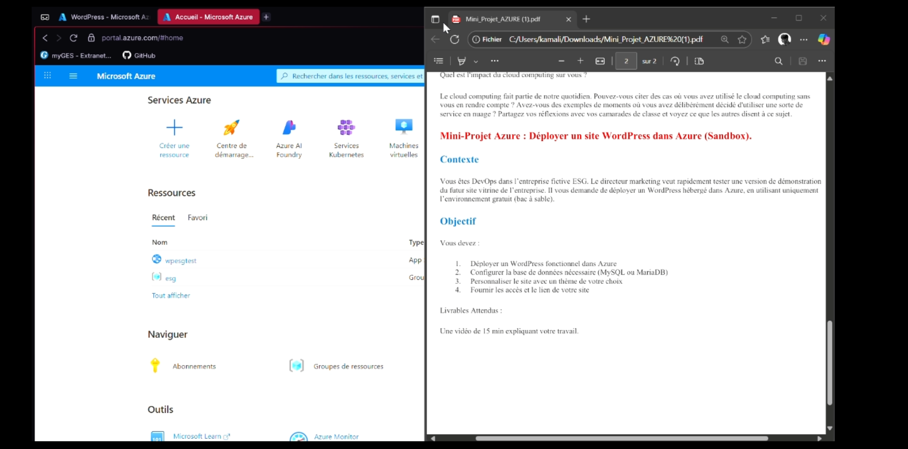Open the PDF table of contents icon
The width and height of the screenshot is (908, 449).
click(x=438, y=61)
